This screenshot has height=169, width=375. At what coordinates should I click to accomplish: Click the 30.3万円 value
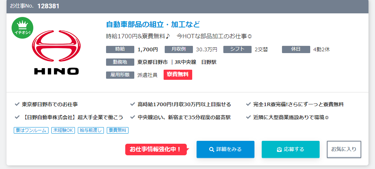click(207, 49)
